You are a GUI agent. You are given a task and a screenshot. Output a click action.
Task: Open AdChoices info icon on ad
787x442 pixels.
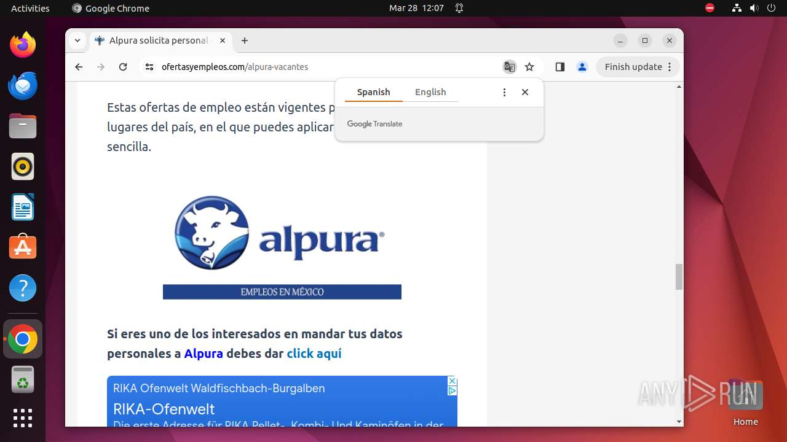coord(452,390)
